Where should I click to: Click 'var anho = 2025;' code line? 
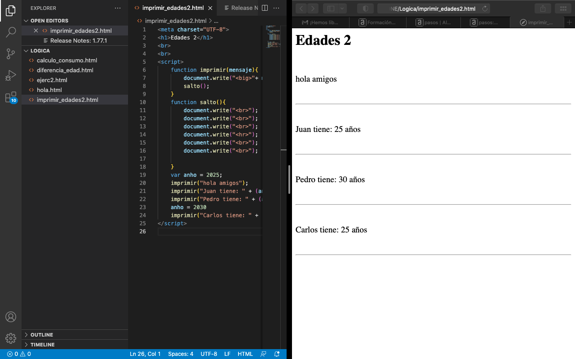pyautogui.click(x=196, y=175)
